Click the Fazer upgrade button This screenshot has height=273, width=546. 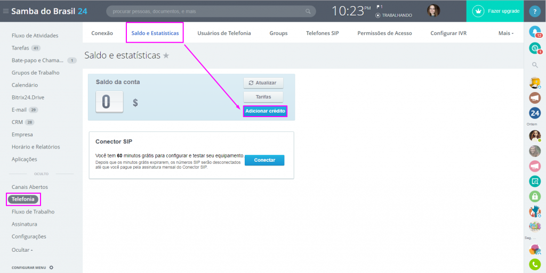(x=495, y=11)
